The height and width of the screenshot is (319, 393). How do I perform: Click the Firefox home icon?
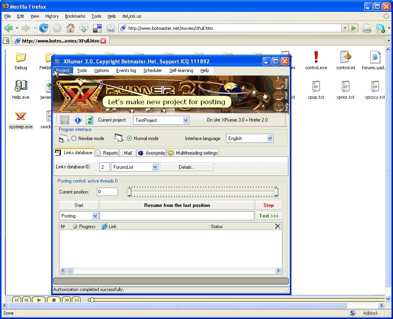coord(70,28)
